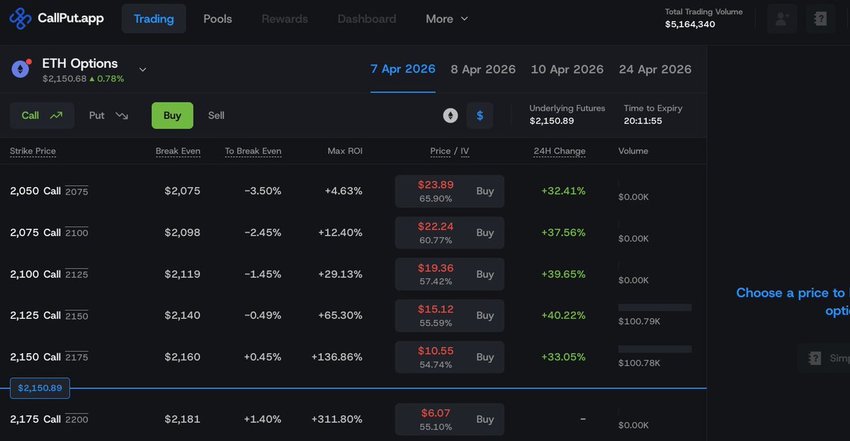The image size is (850, 441).
Task: Select the 24 Apr 2026 expiry
Action: [x=655, y=69]
